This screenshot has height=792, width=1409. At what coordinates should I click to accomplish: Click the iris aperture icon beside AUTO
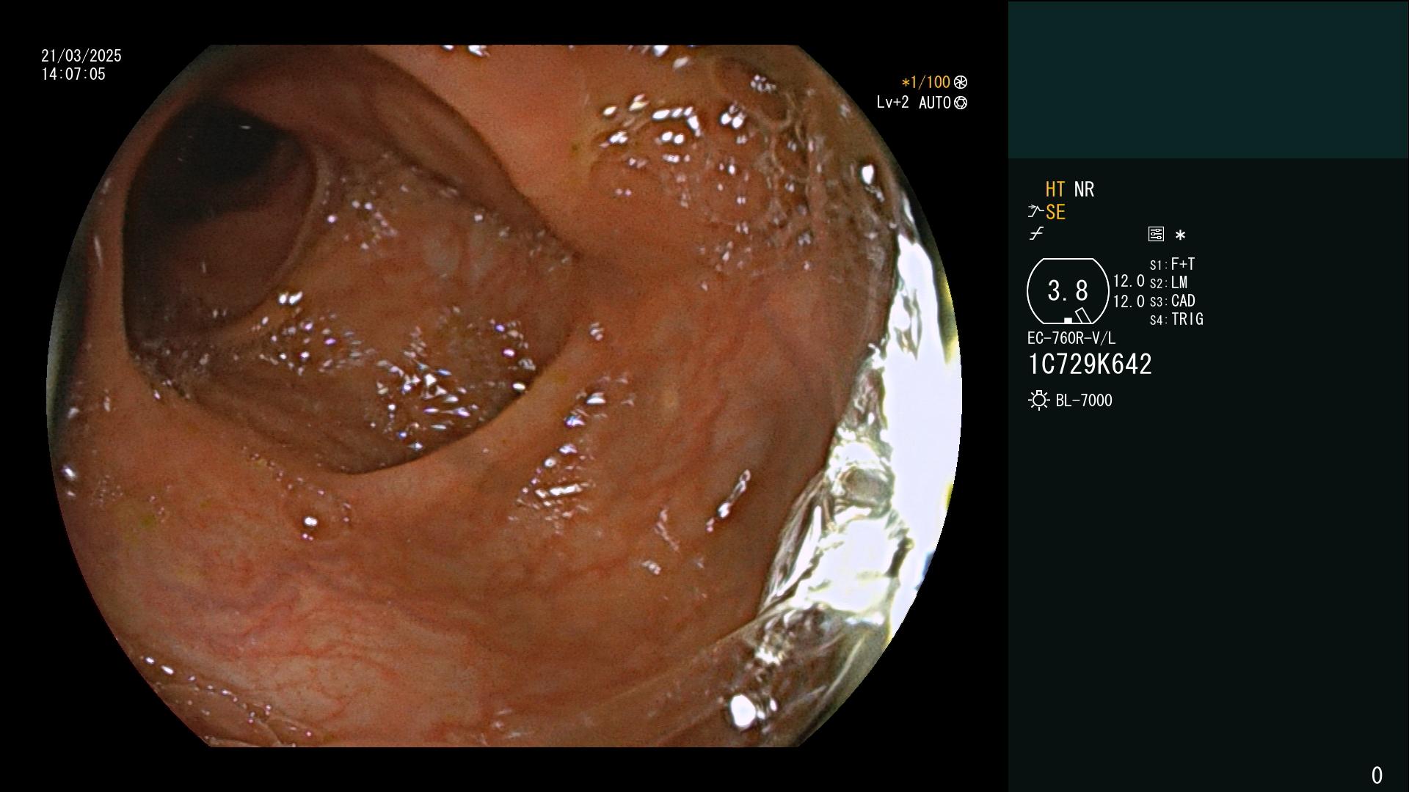[961, 103]
